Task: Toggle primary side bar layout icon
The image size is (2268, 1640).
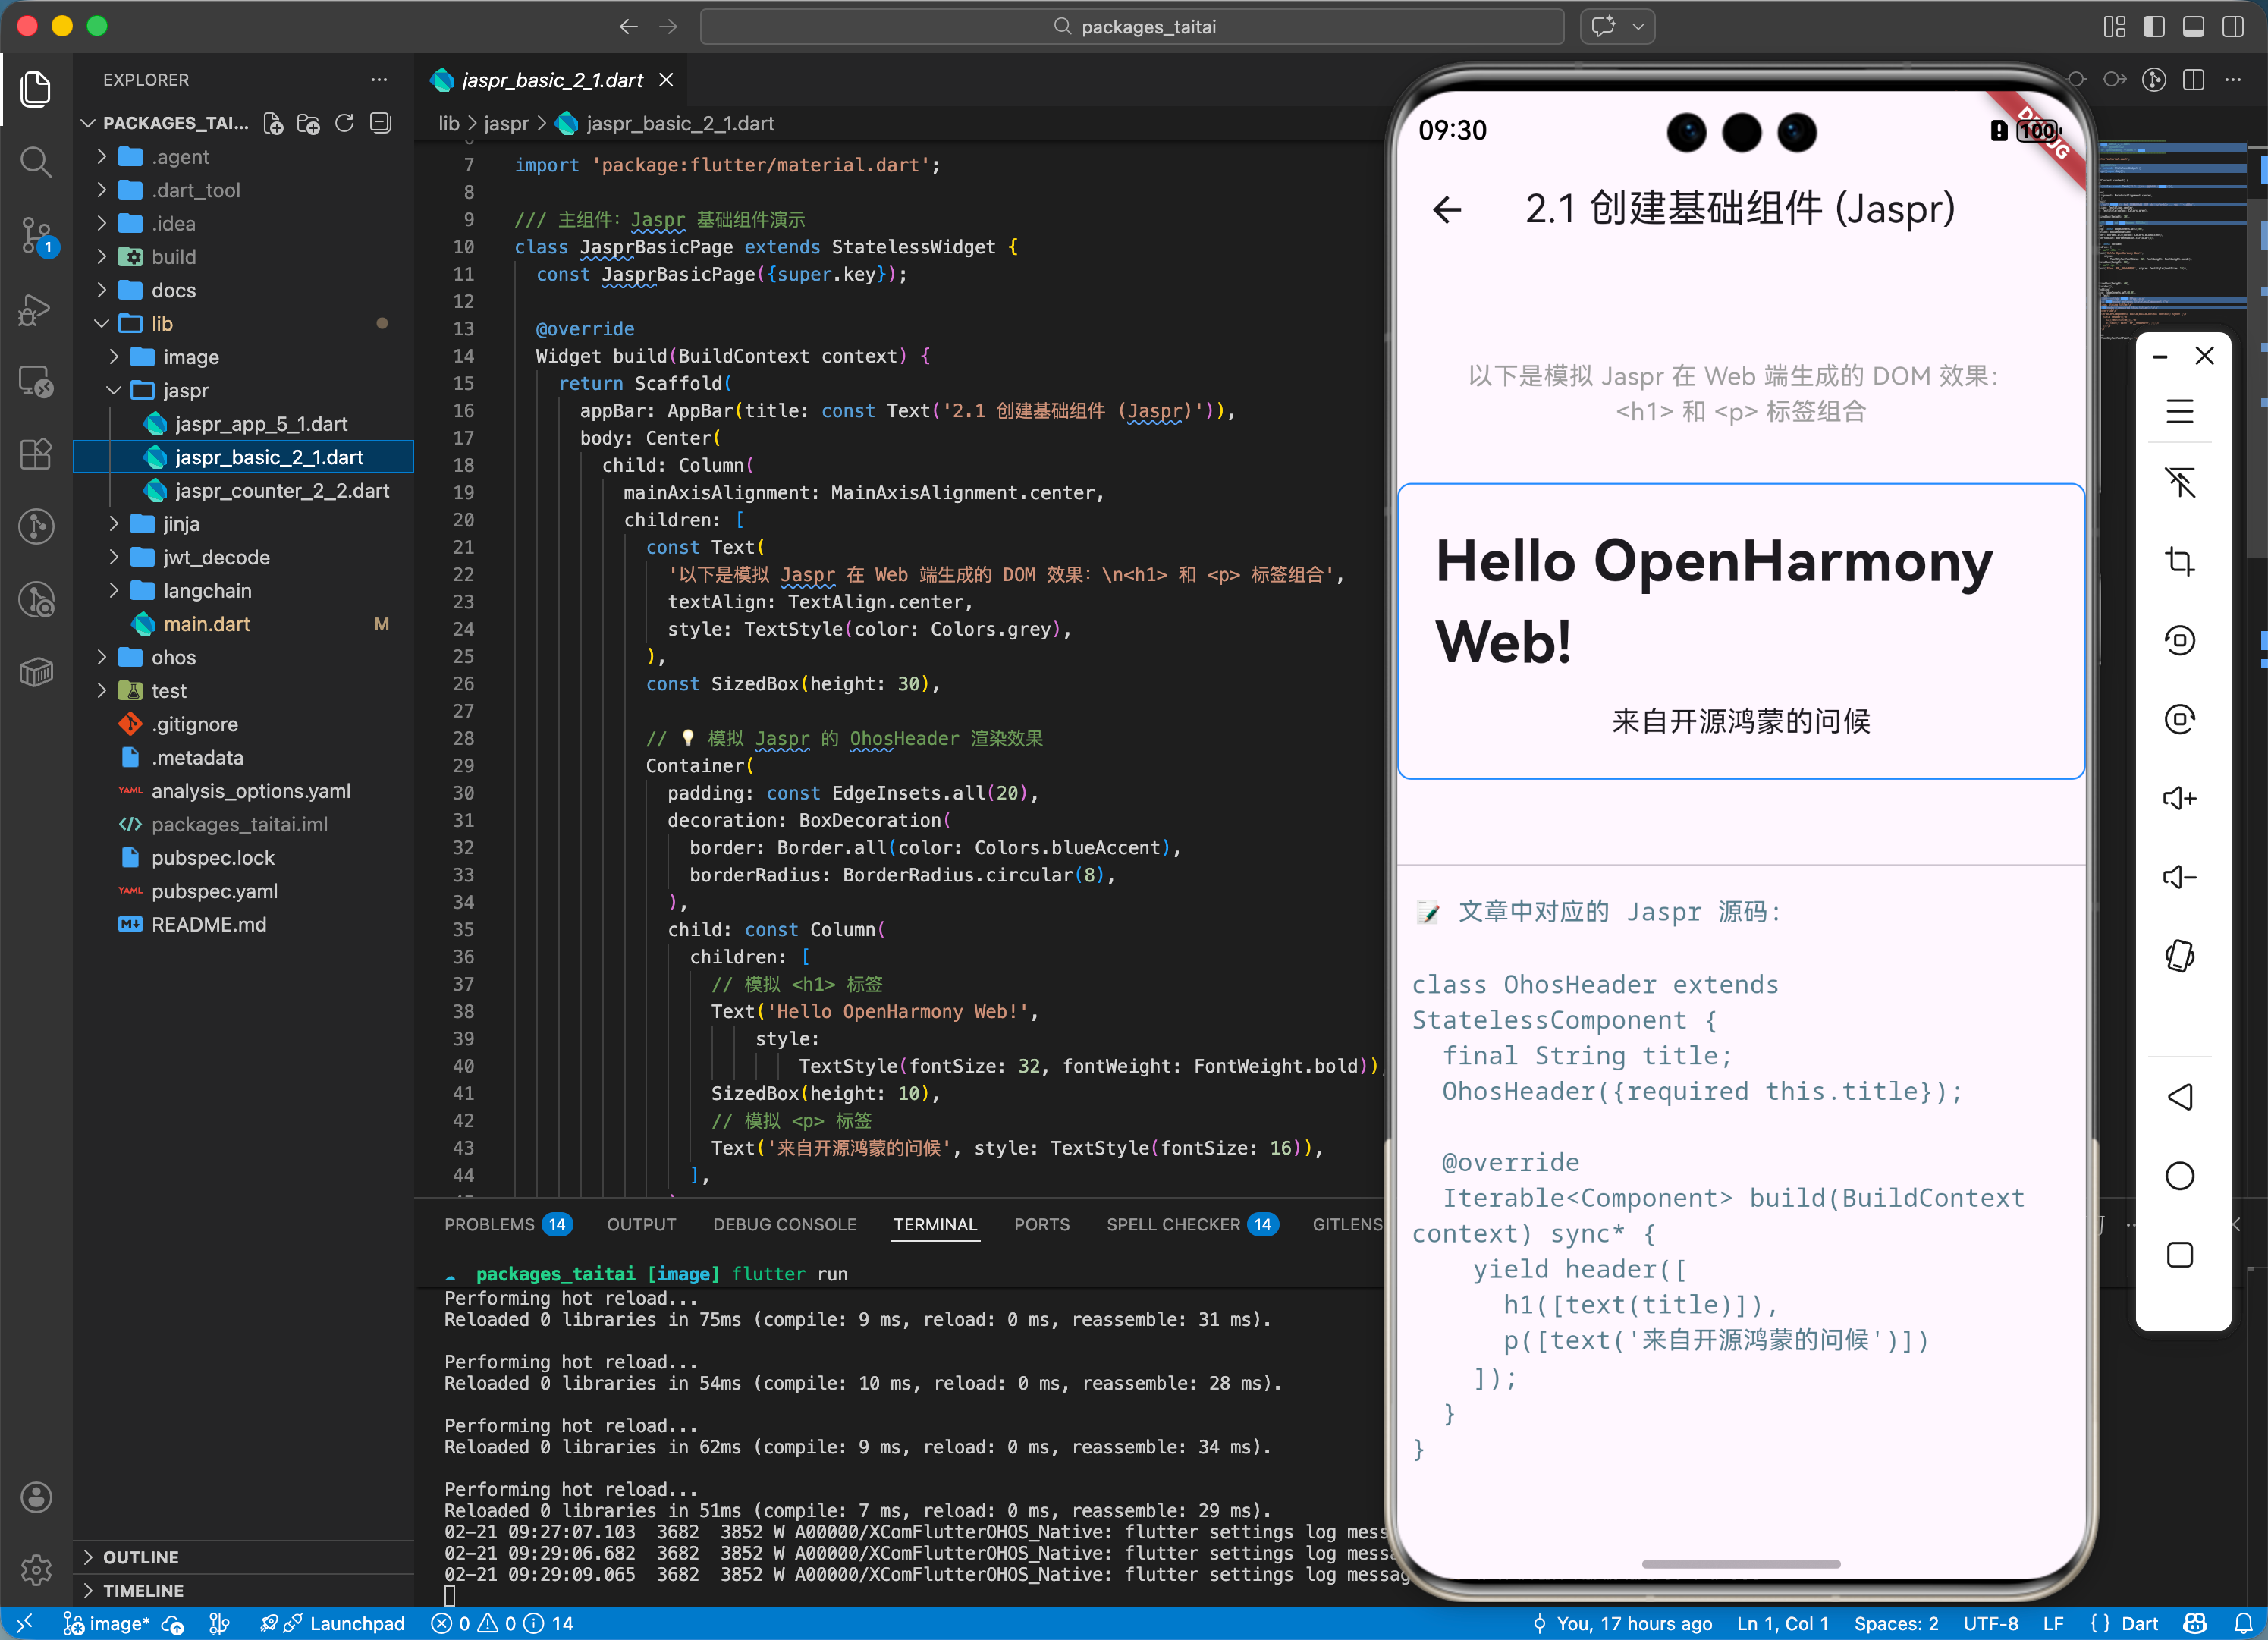Action: pyautogui.click(x=2154, y=27)
